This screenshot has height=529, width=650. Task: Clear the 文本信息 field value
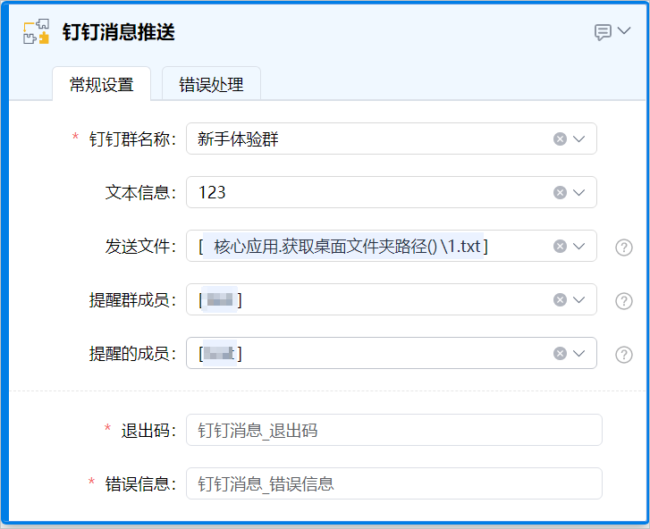tap(560, 192)
